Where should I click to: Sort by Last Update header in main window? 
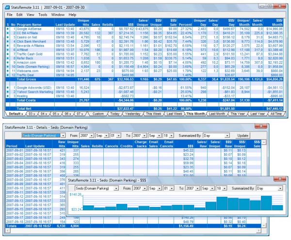point(65,25)
